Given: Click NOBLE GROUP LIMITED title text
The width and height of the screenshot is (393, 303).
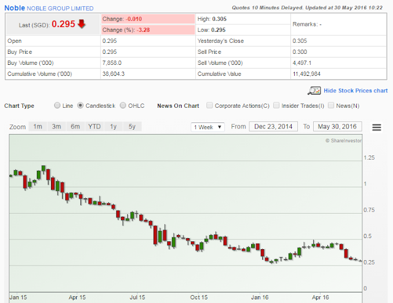Looking at the screenshot, I should click(60, 9).
